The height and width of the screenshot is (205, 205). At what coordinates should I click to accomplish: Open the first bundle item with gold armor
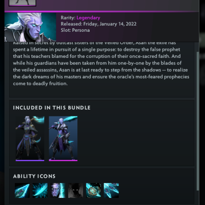30,138
